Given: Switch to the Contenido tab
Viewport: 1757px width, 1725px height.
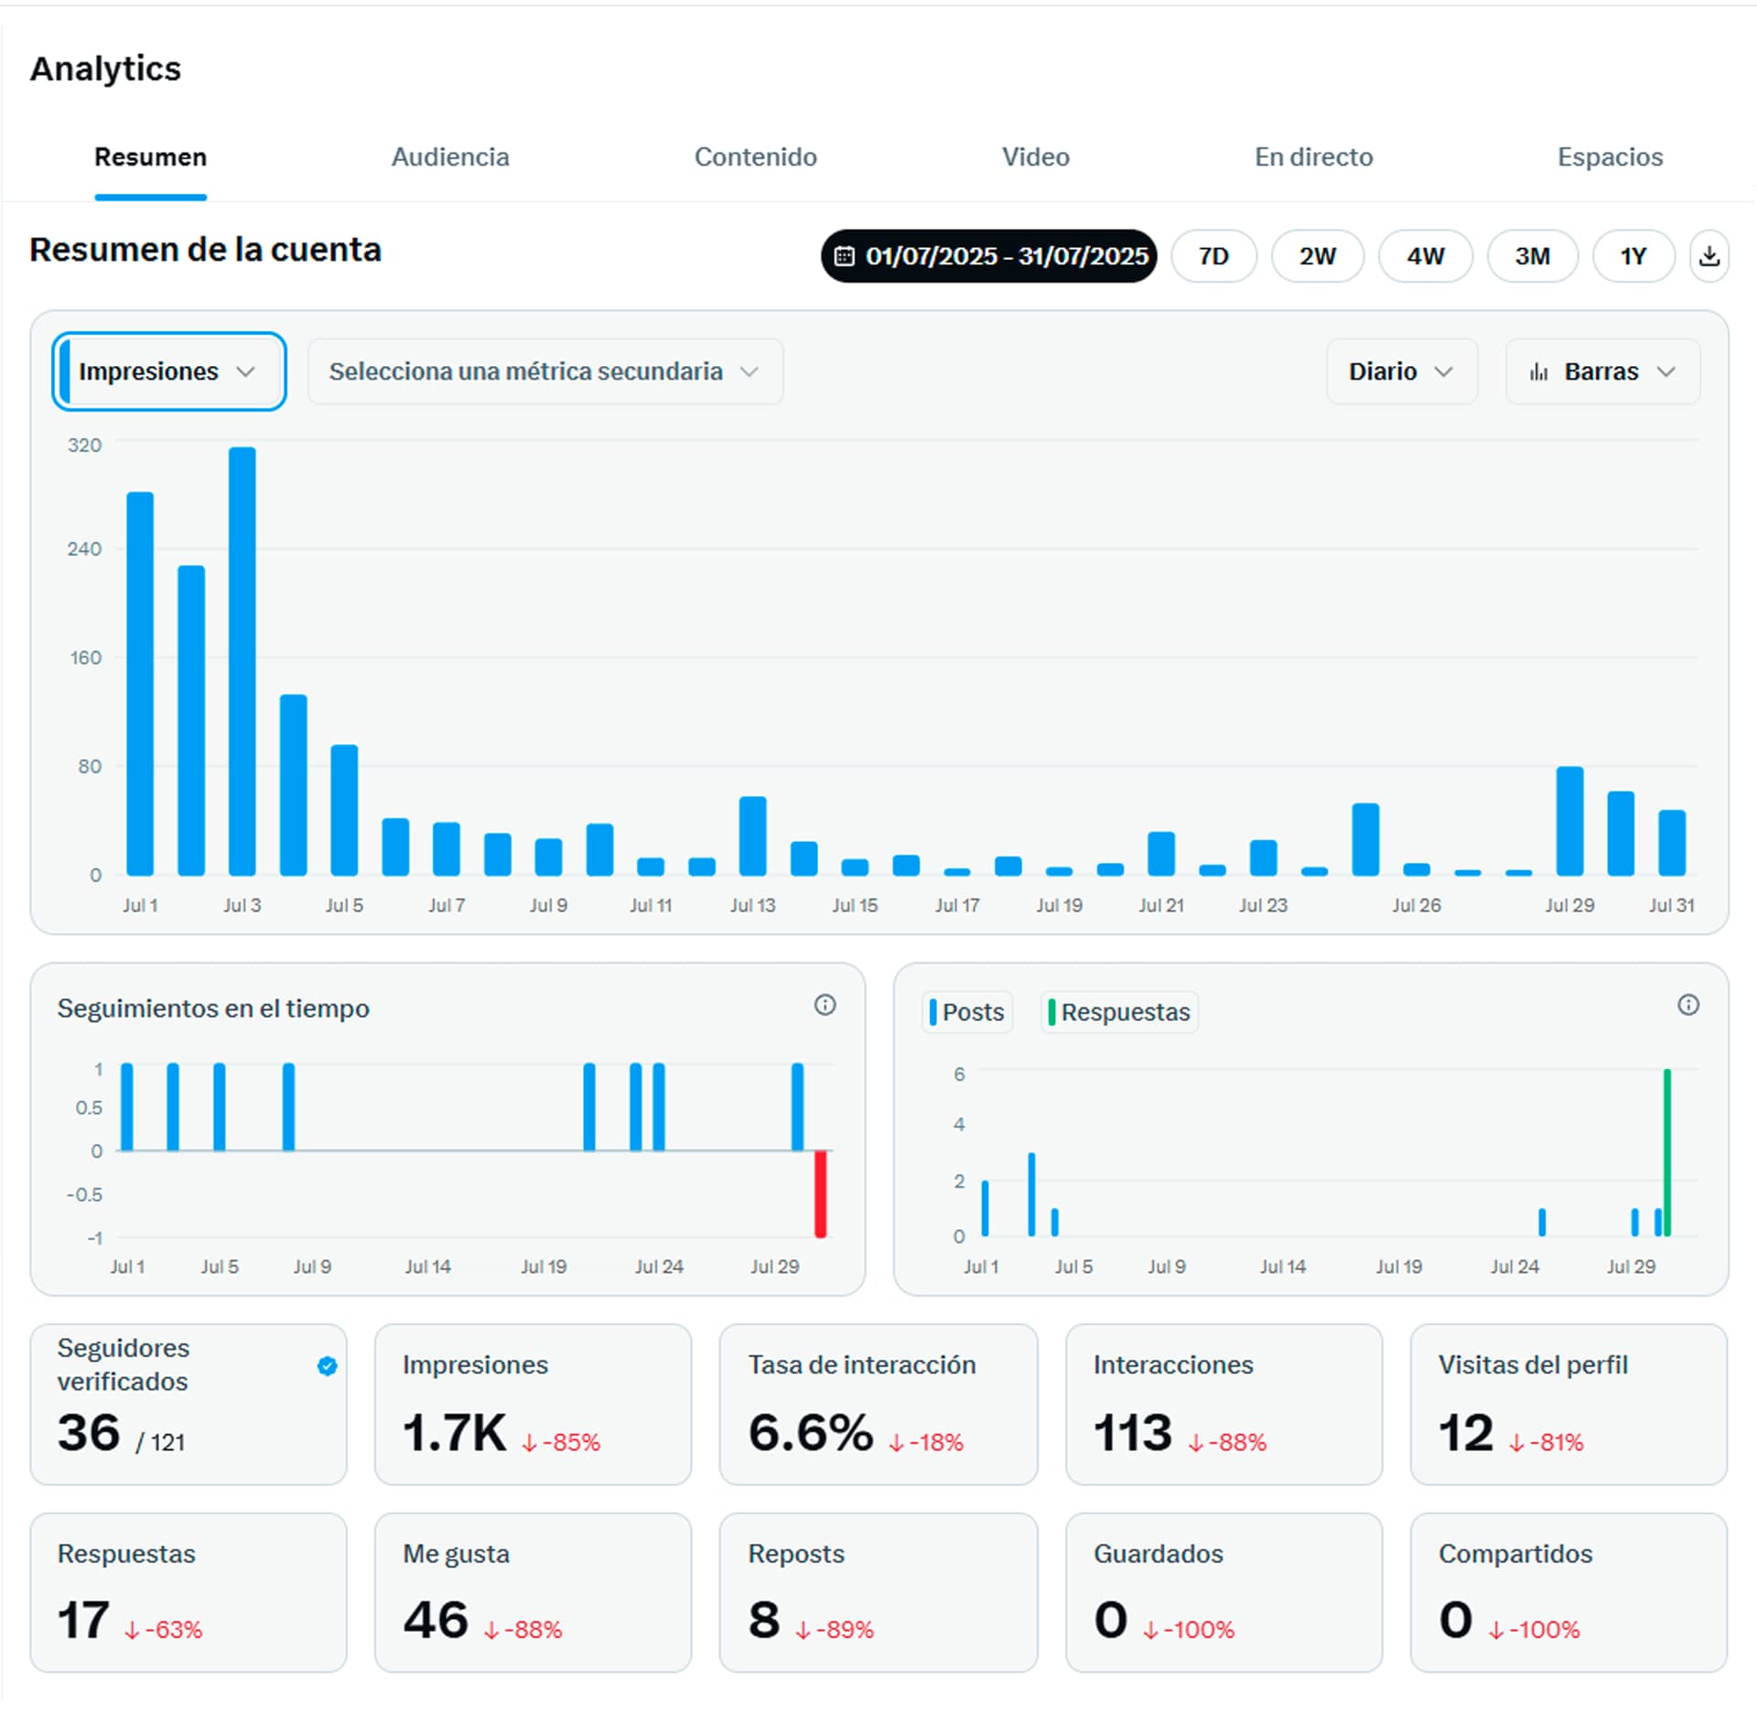Looking at the screenshot, I should [x=755, y=157].
